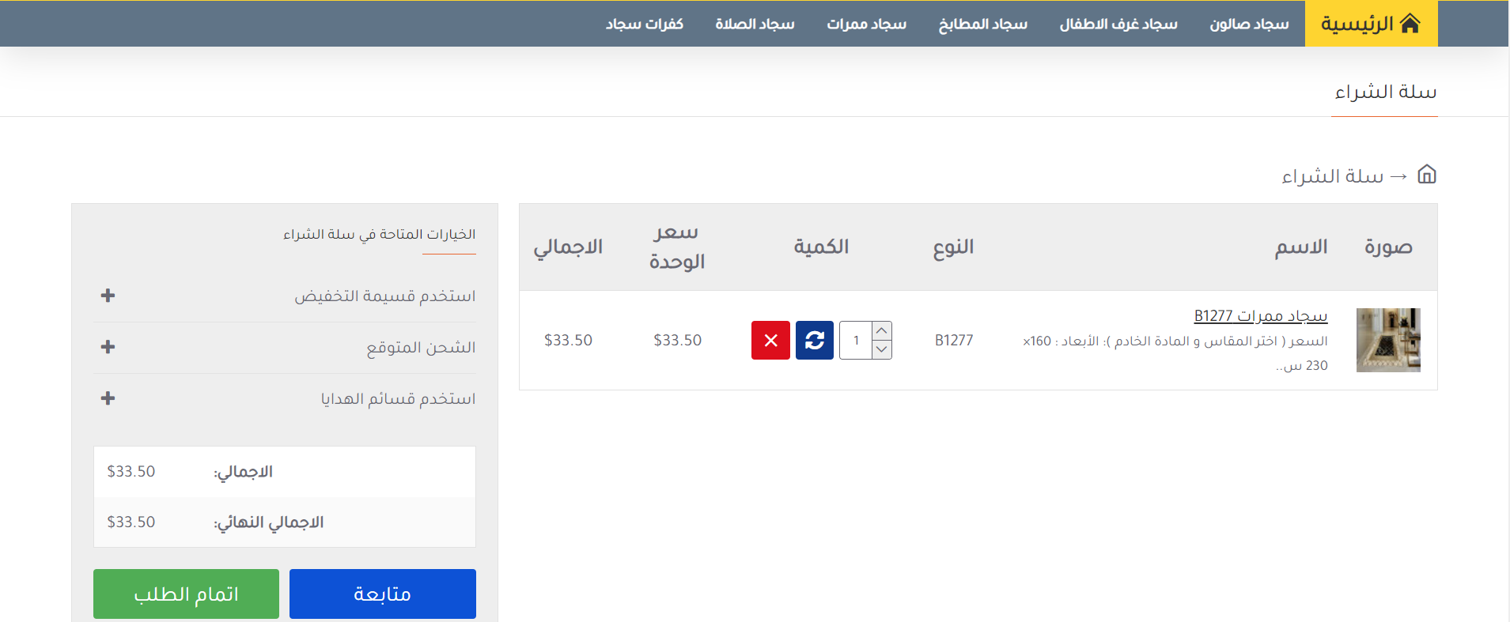Click the green اتمام الطلب button
The width and height of the screenshot is (1510, 622).
[x=186, y=594]
